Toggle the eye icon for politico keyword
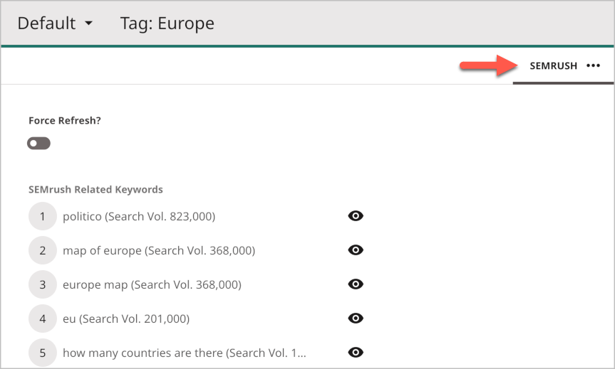Screen dimensions: 615x369 tap(356, 216)
